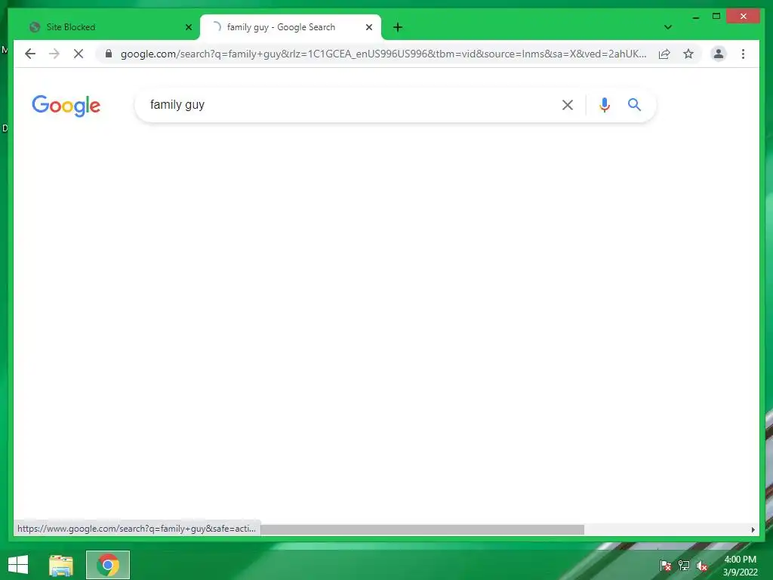
Task: Open the clock showing 4:00 PM
Action: point(740,566)
